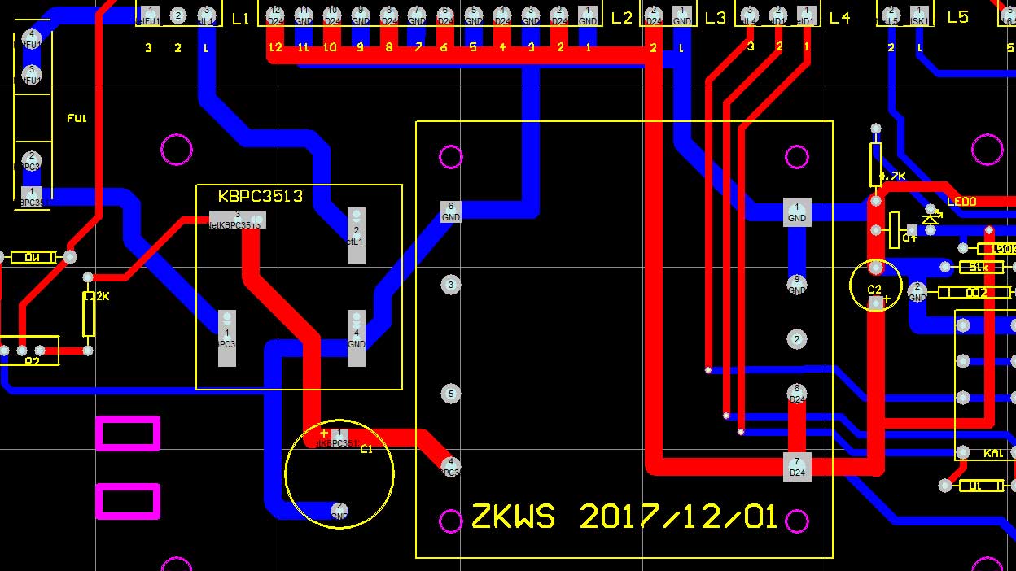Image resolution: width=1016 pixels, height=571 pixels.
Task: Click FU1 fuse holder pad 4
Action: 32,39
